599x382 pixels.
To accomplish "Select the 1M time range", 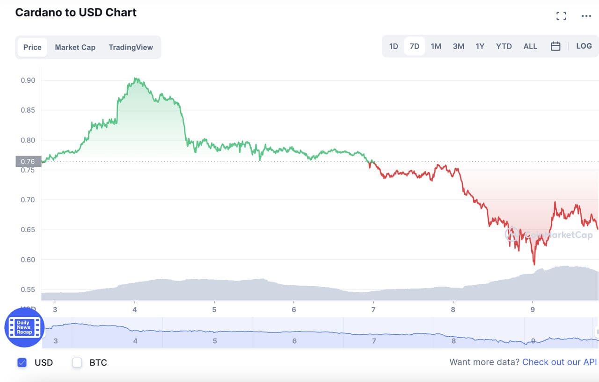I will [436, 46].
